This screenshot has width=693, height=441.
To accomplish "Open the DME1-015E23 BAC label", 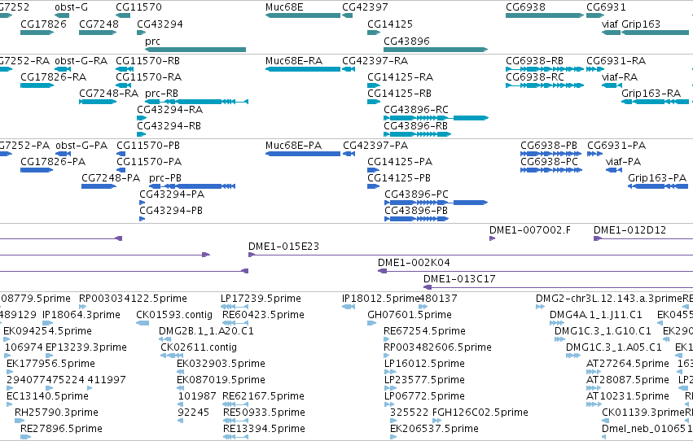I will (283, 247).
